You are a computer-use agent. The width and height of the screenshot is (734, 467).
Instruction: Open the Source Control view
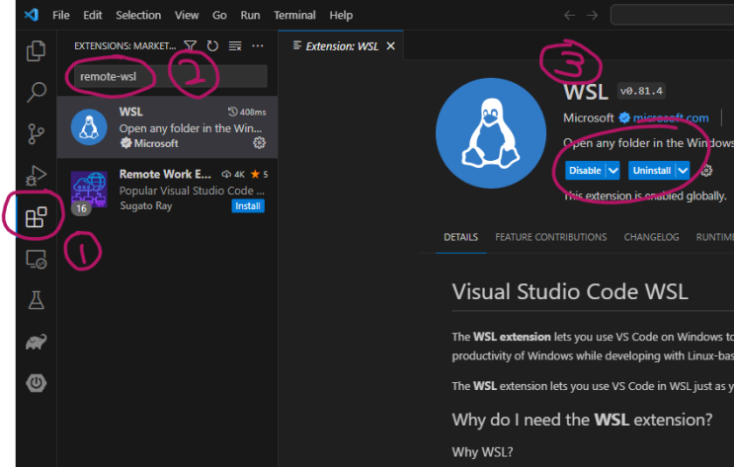point(36,134)
